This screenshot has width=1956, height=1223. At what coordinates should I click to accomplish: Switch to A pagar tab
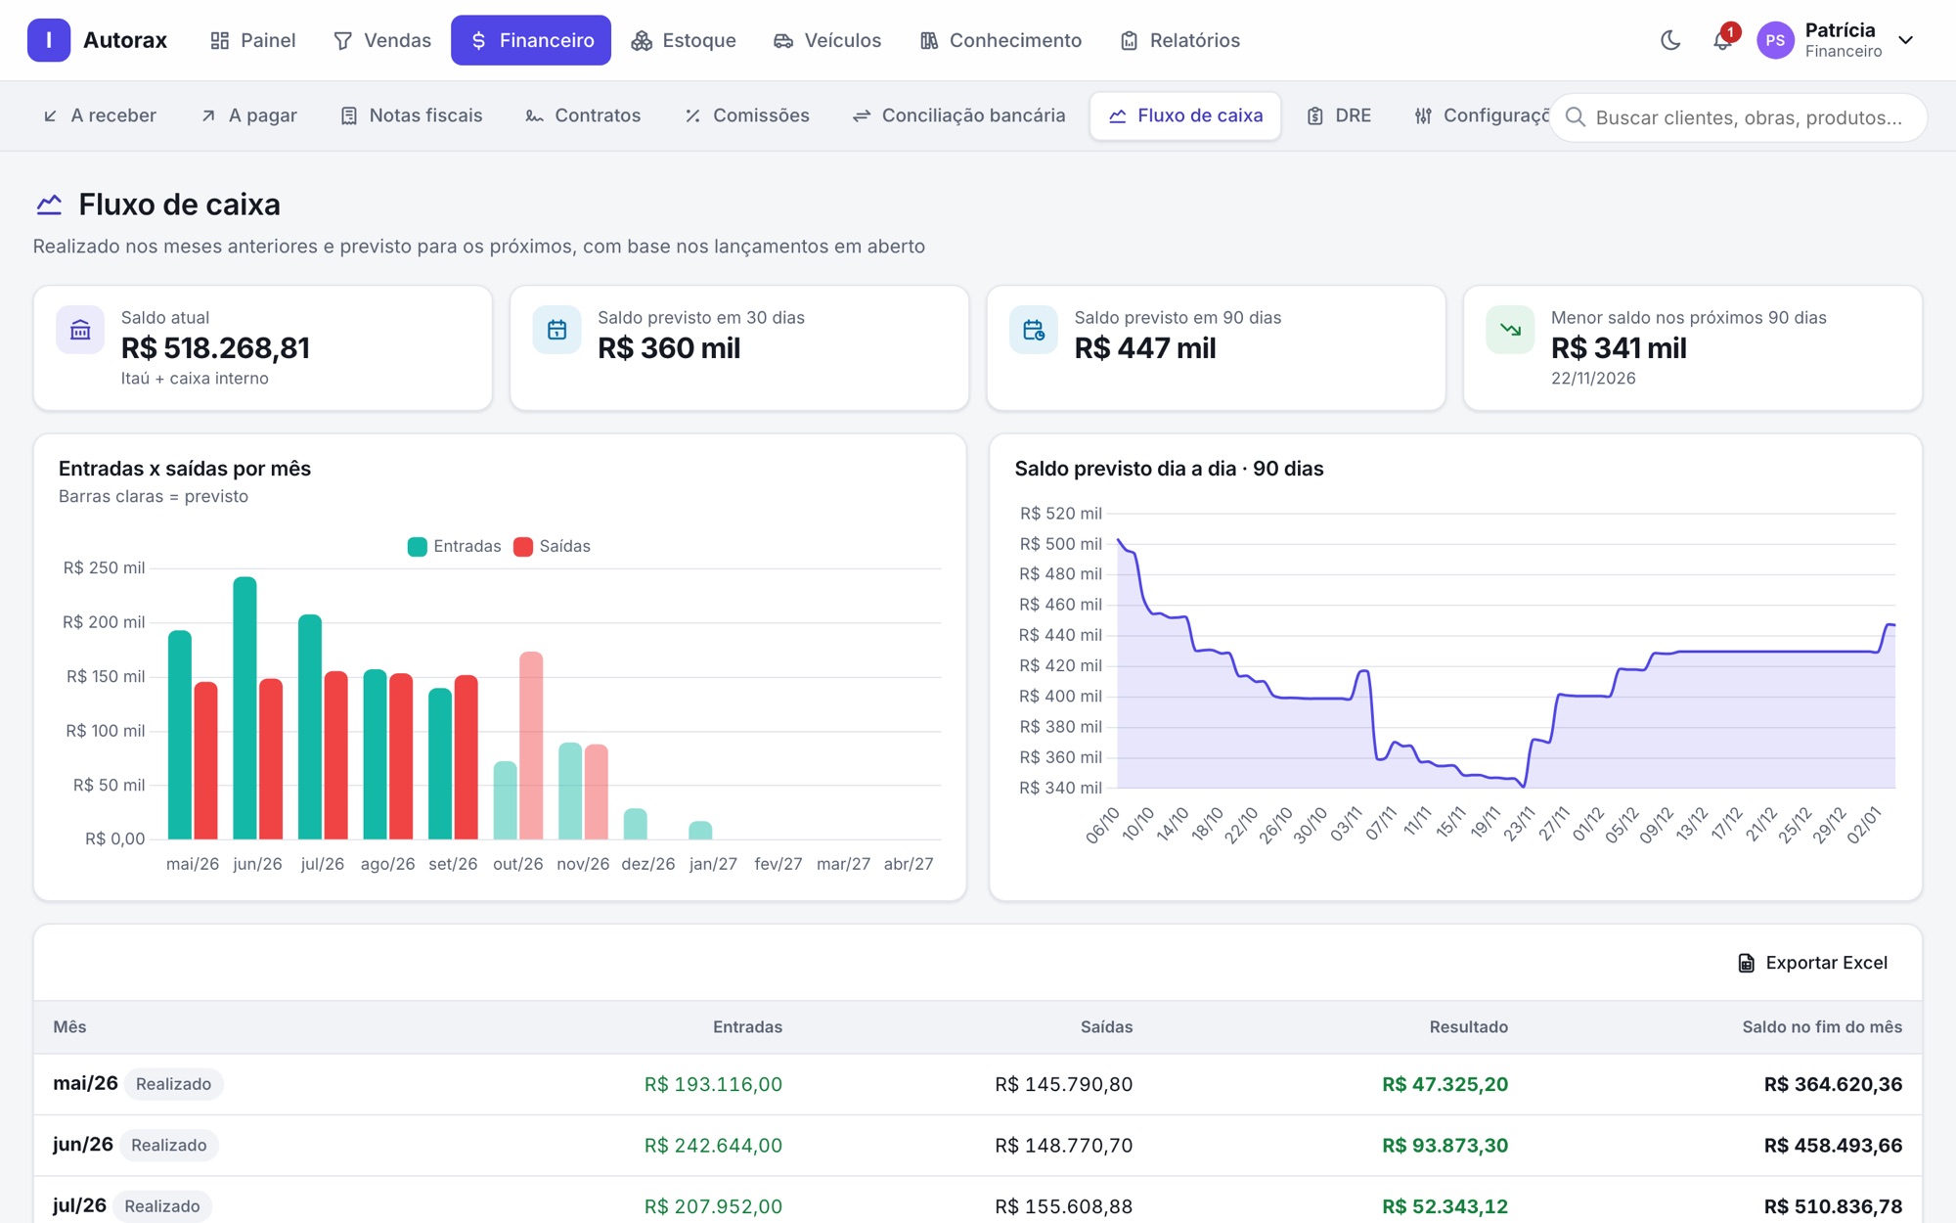pyautogui.click(x=248, y=115)
